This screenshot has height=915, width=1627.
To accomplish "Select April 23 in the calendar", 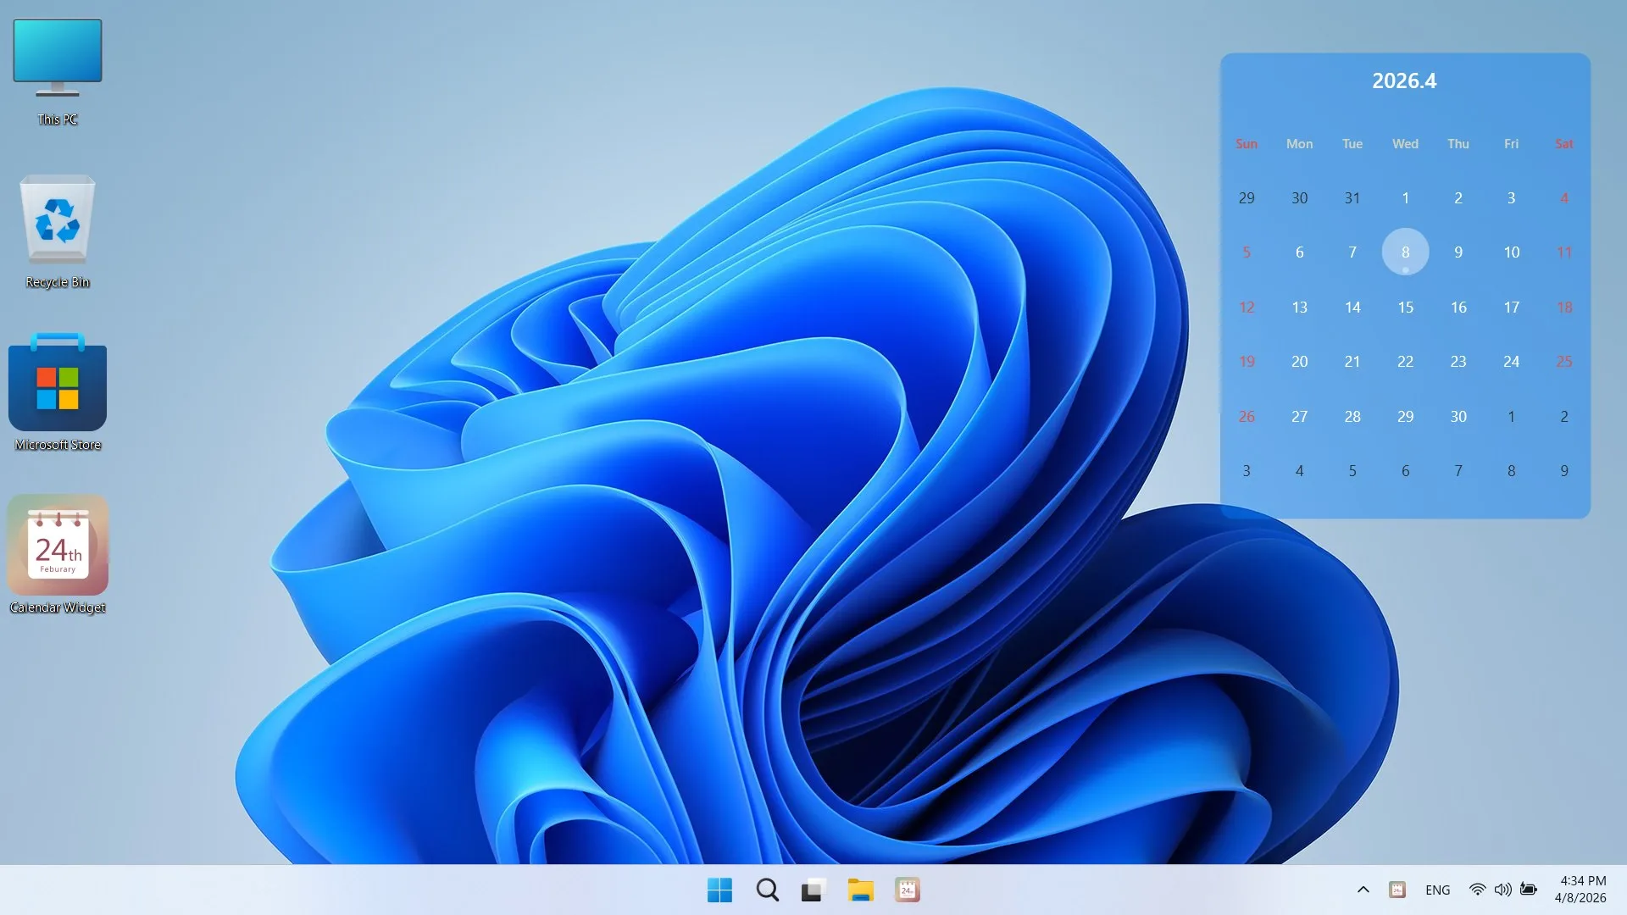I will pyautogui.click(x=1458, y=361).
